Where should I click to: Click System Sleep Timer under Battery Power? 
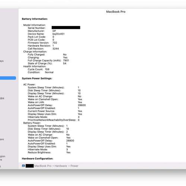pos(46,126)
